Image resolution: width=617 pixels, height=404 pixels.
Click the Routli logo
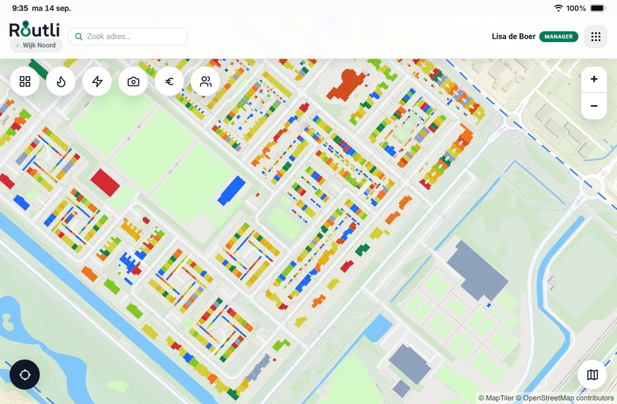pos(34,29)
